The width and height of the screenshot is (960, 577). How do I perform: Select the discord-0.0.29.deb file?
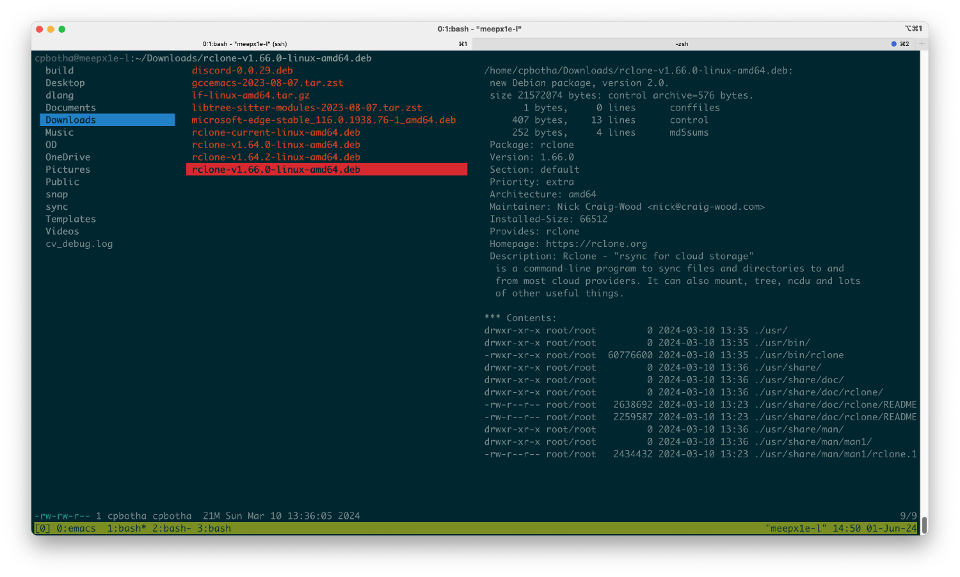point(242,70)
